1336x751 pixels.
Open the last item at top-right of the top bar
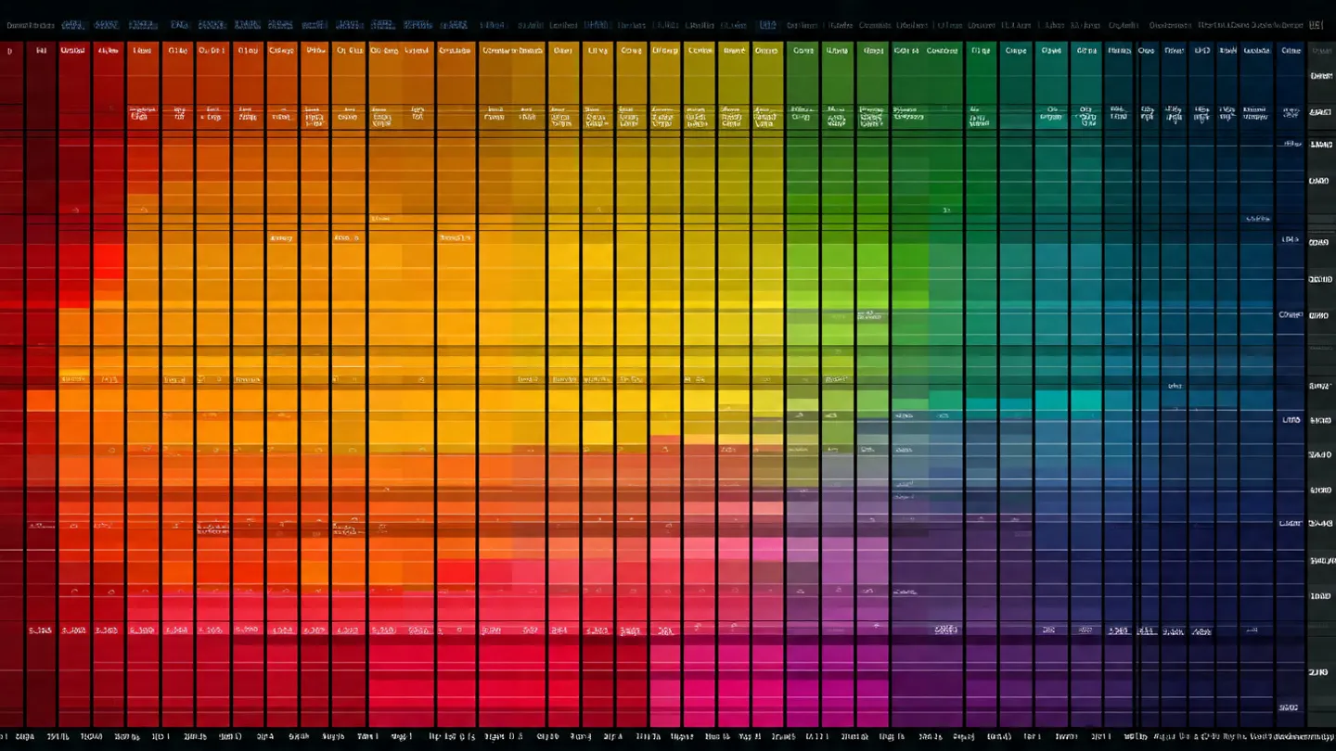coord(1316,26)
